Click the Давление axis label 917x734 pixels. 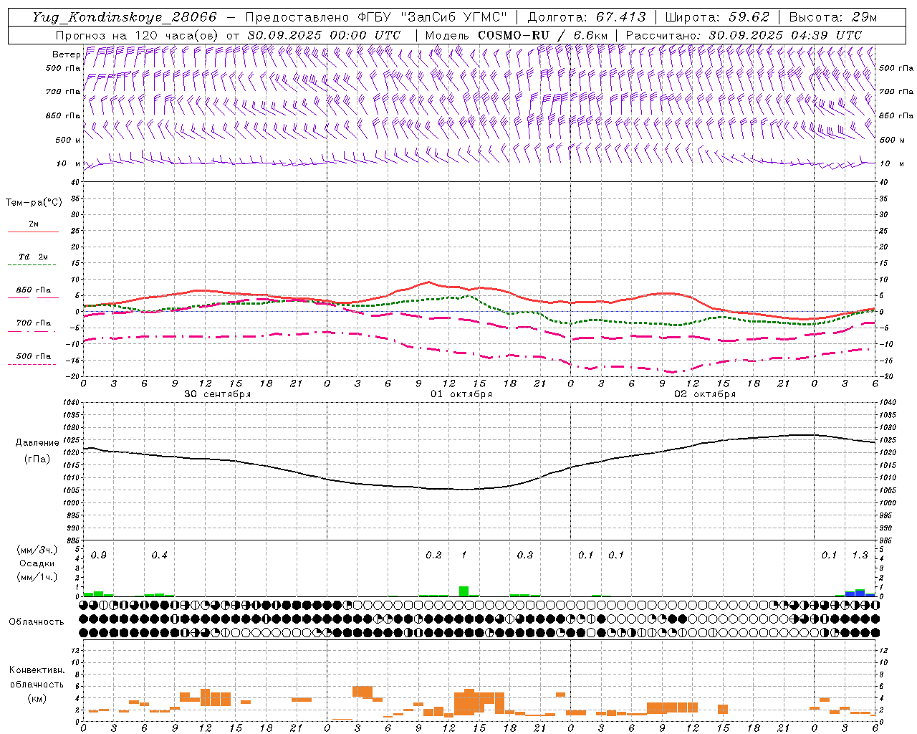[37, 443]
